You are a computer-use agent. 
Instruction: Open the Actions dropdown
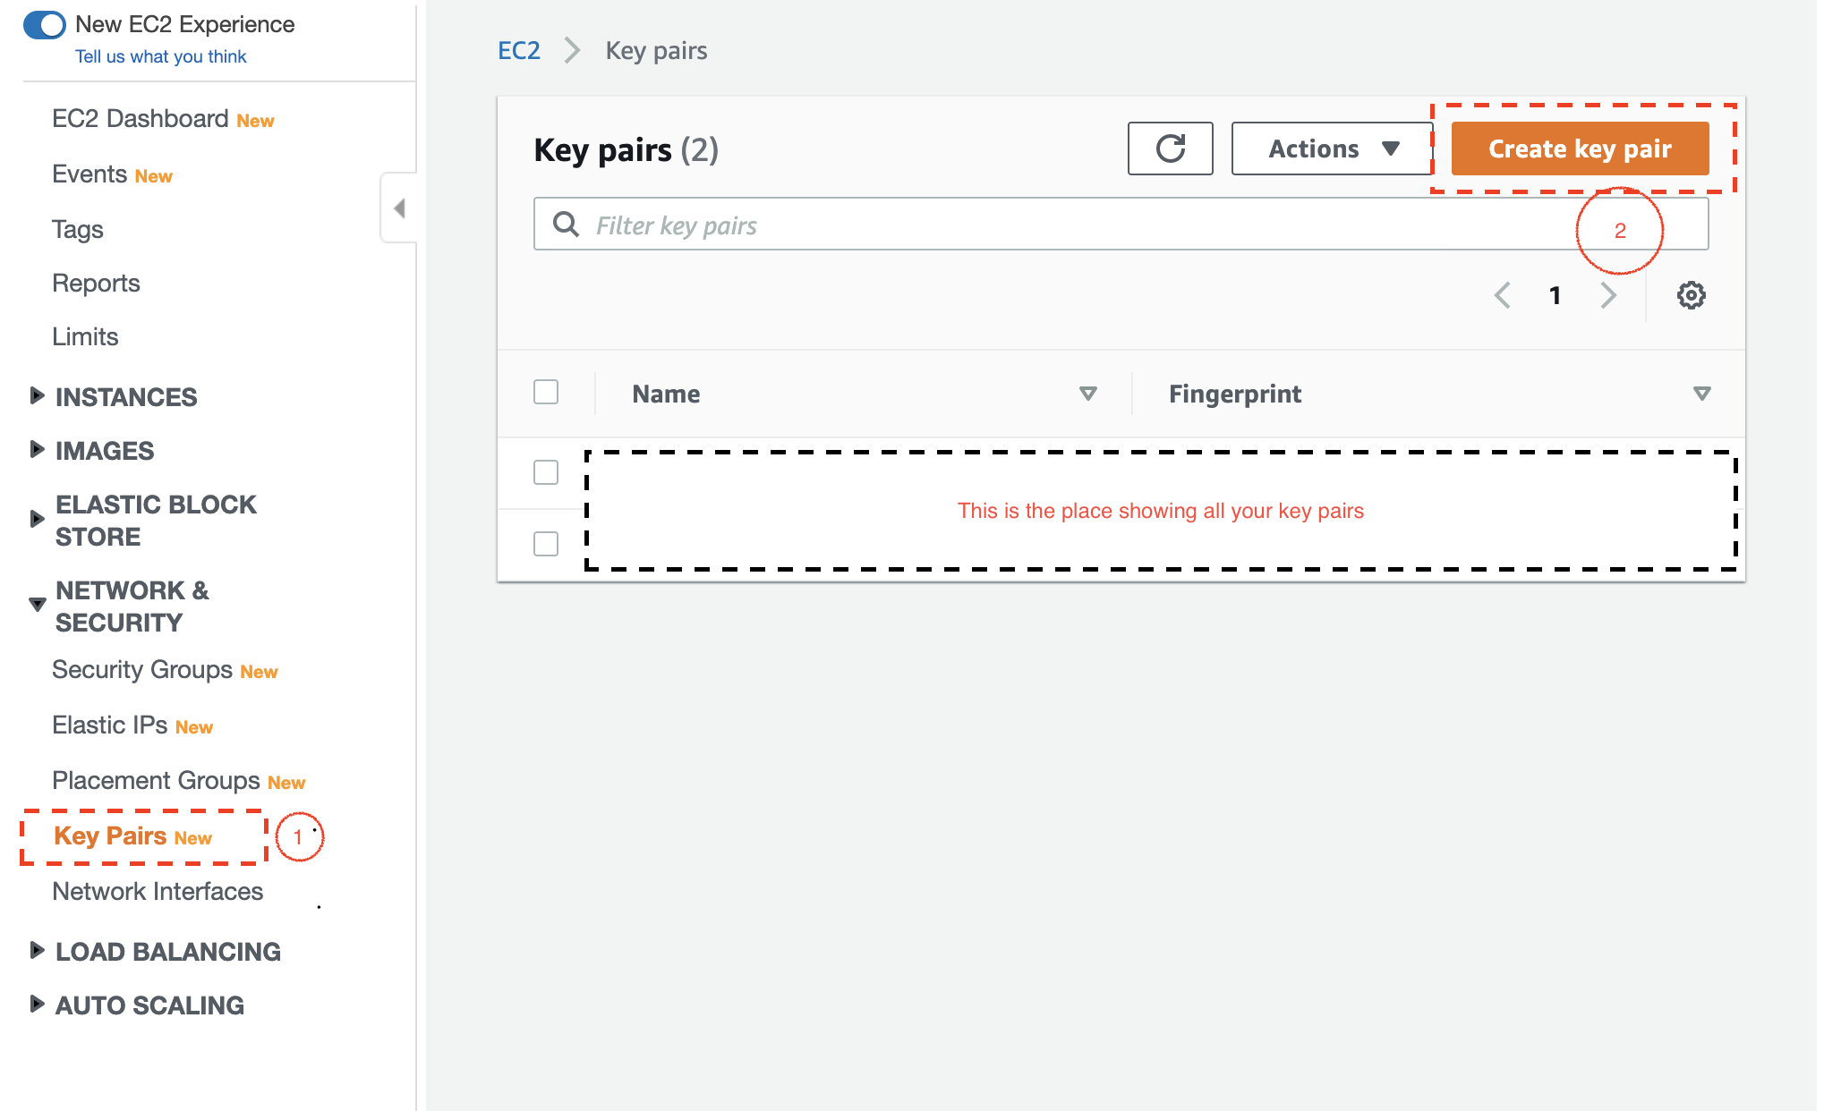coord(1331,148)
